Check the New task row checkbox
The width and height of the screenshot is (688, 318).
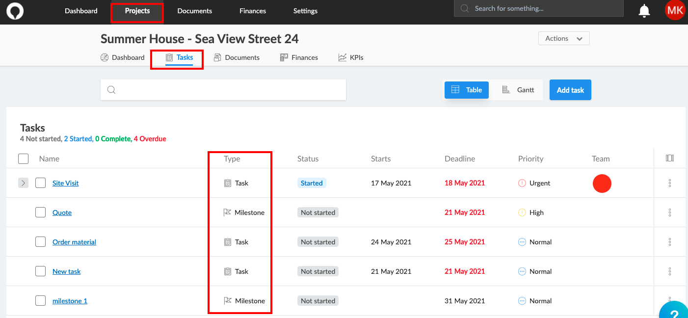pyautogui.click(x=40, y=271)
